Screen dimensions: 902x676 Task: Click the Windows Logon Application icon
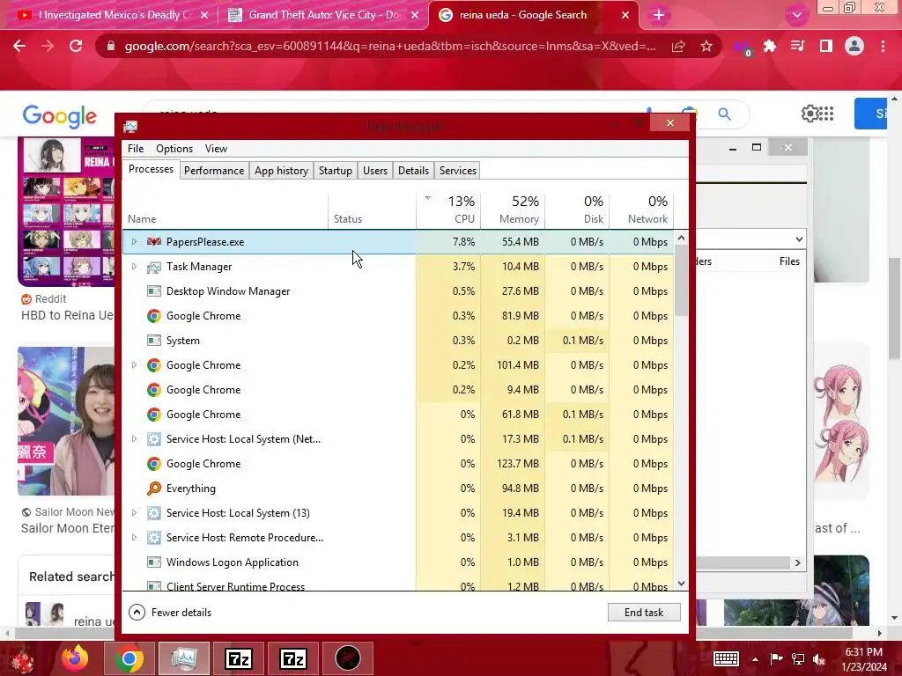tap(153, 562)
